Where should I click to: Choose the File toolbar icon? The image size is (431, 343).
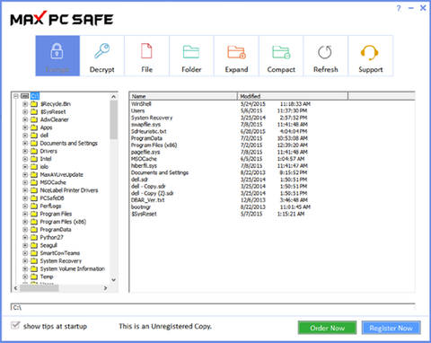point(146,51)
